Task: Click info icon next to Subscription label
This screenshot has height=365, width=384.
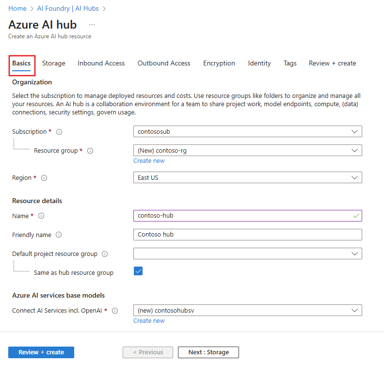Action: 59,132
